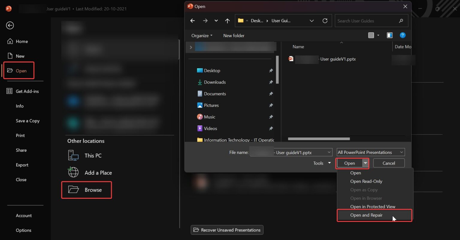Select Open in the backstage sidebar

tap(17, 71)
